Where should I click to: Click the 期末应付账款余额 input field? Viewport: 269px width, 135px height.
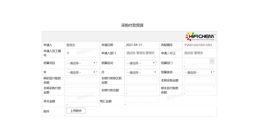199,88
